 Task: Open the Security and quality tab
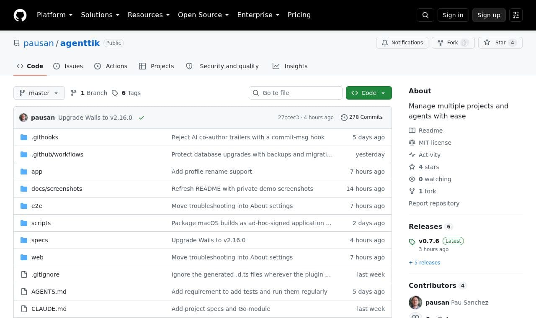tap(222, 66)
